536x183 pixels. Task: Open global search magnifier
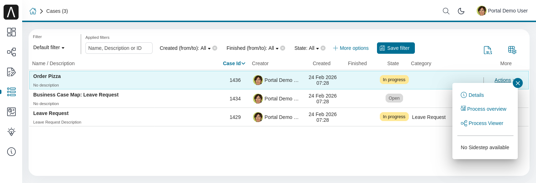tap(446, 11)
